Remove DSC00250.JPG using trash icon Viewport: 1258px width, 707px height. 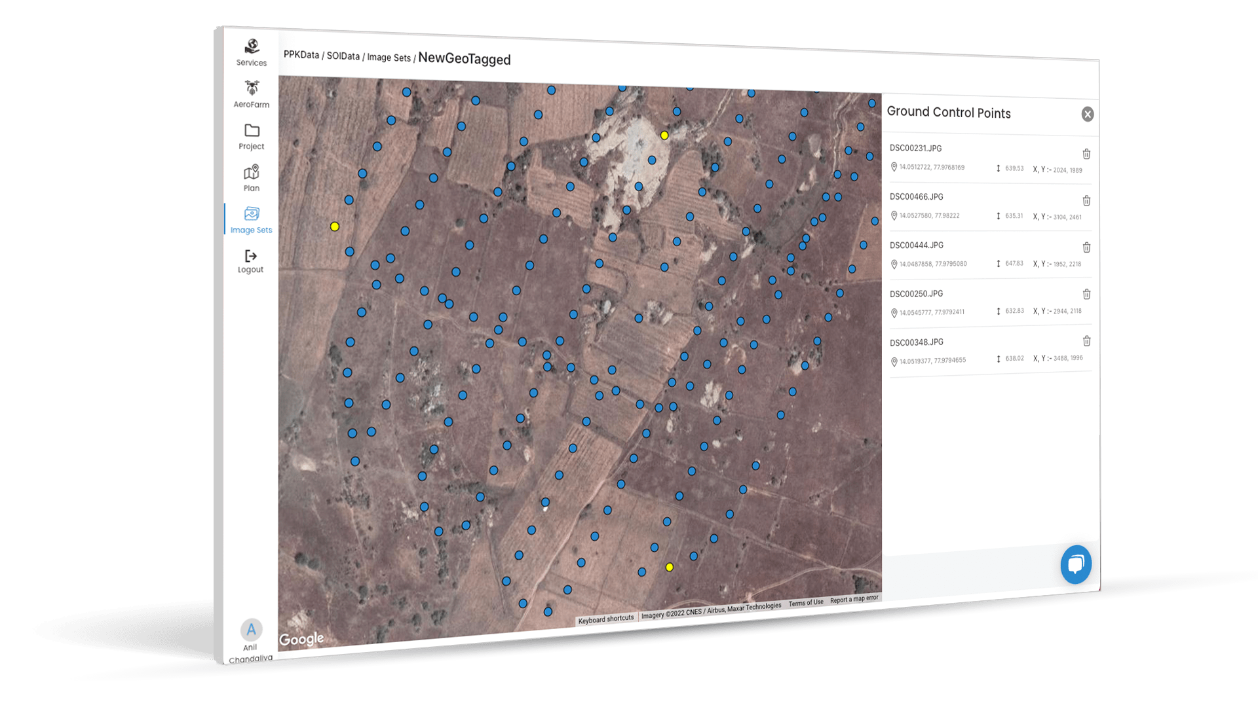(x=1086, y=295)
